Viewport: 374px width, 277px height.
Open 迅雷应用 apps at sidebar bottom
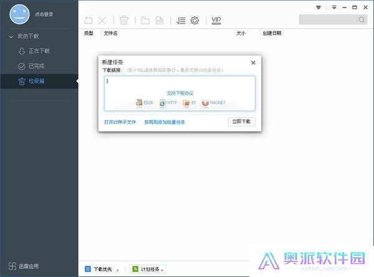point(24,266)
